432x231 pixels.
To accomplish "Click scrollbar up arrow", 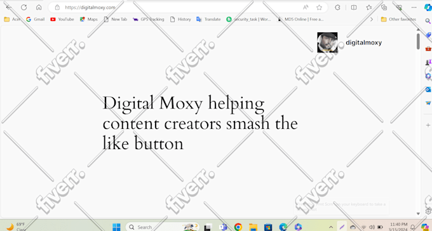I will [418, 29].
